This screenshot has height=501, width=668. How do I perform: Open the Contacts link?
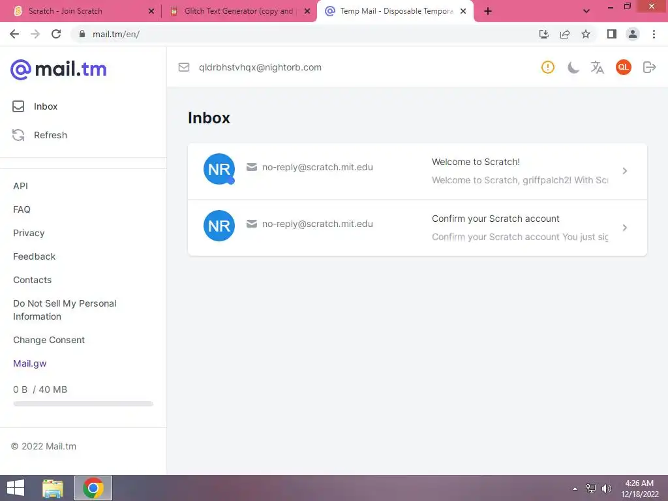33,279
